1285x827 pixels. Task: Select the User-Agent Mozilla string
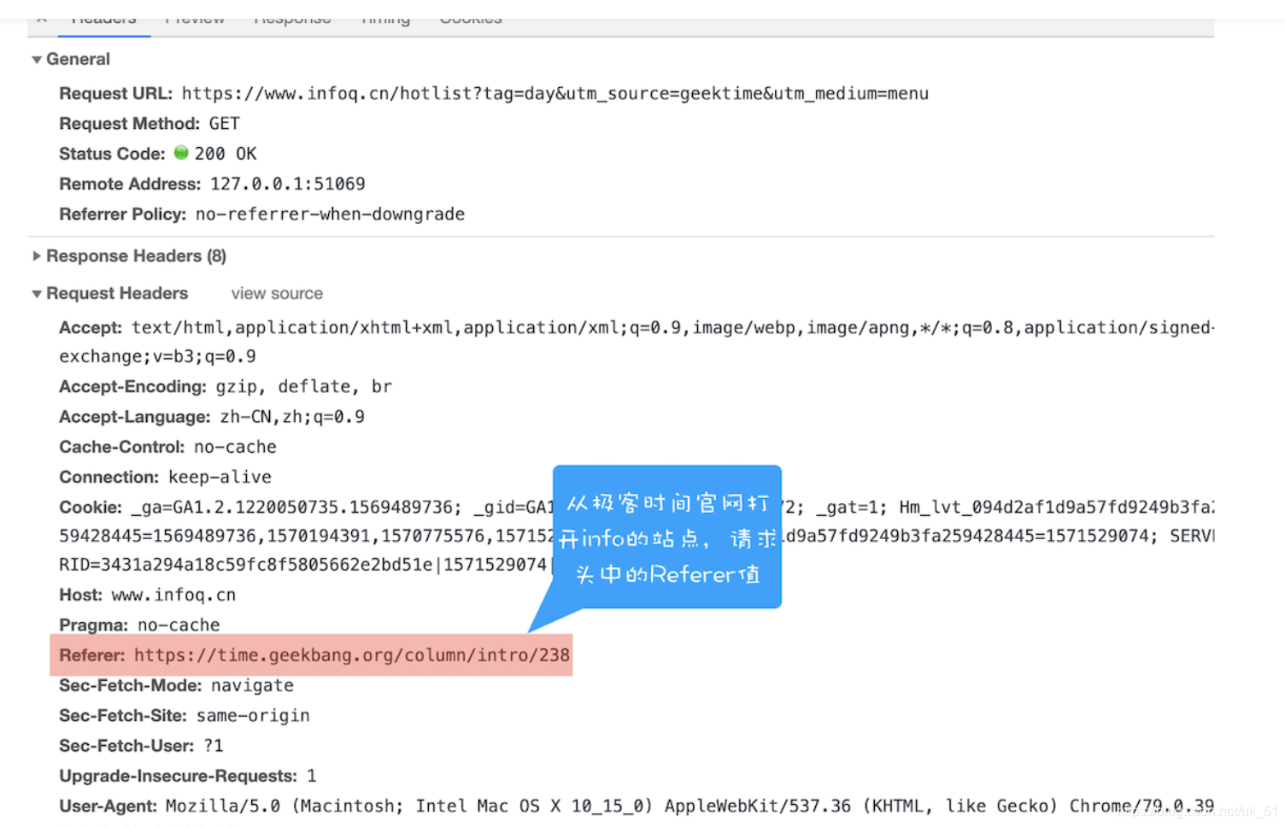[689, 806]
